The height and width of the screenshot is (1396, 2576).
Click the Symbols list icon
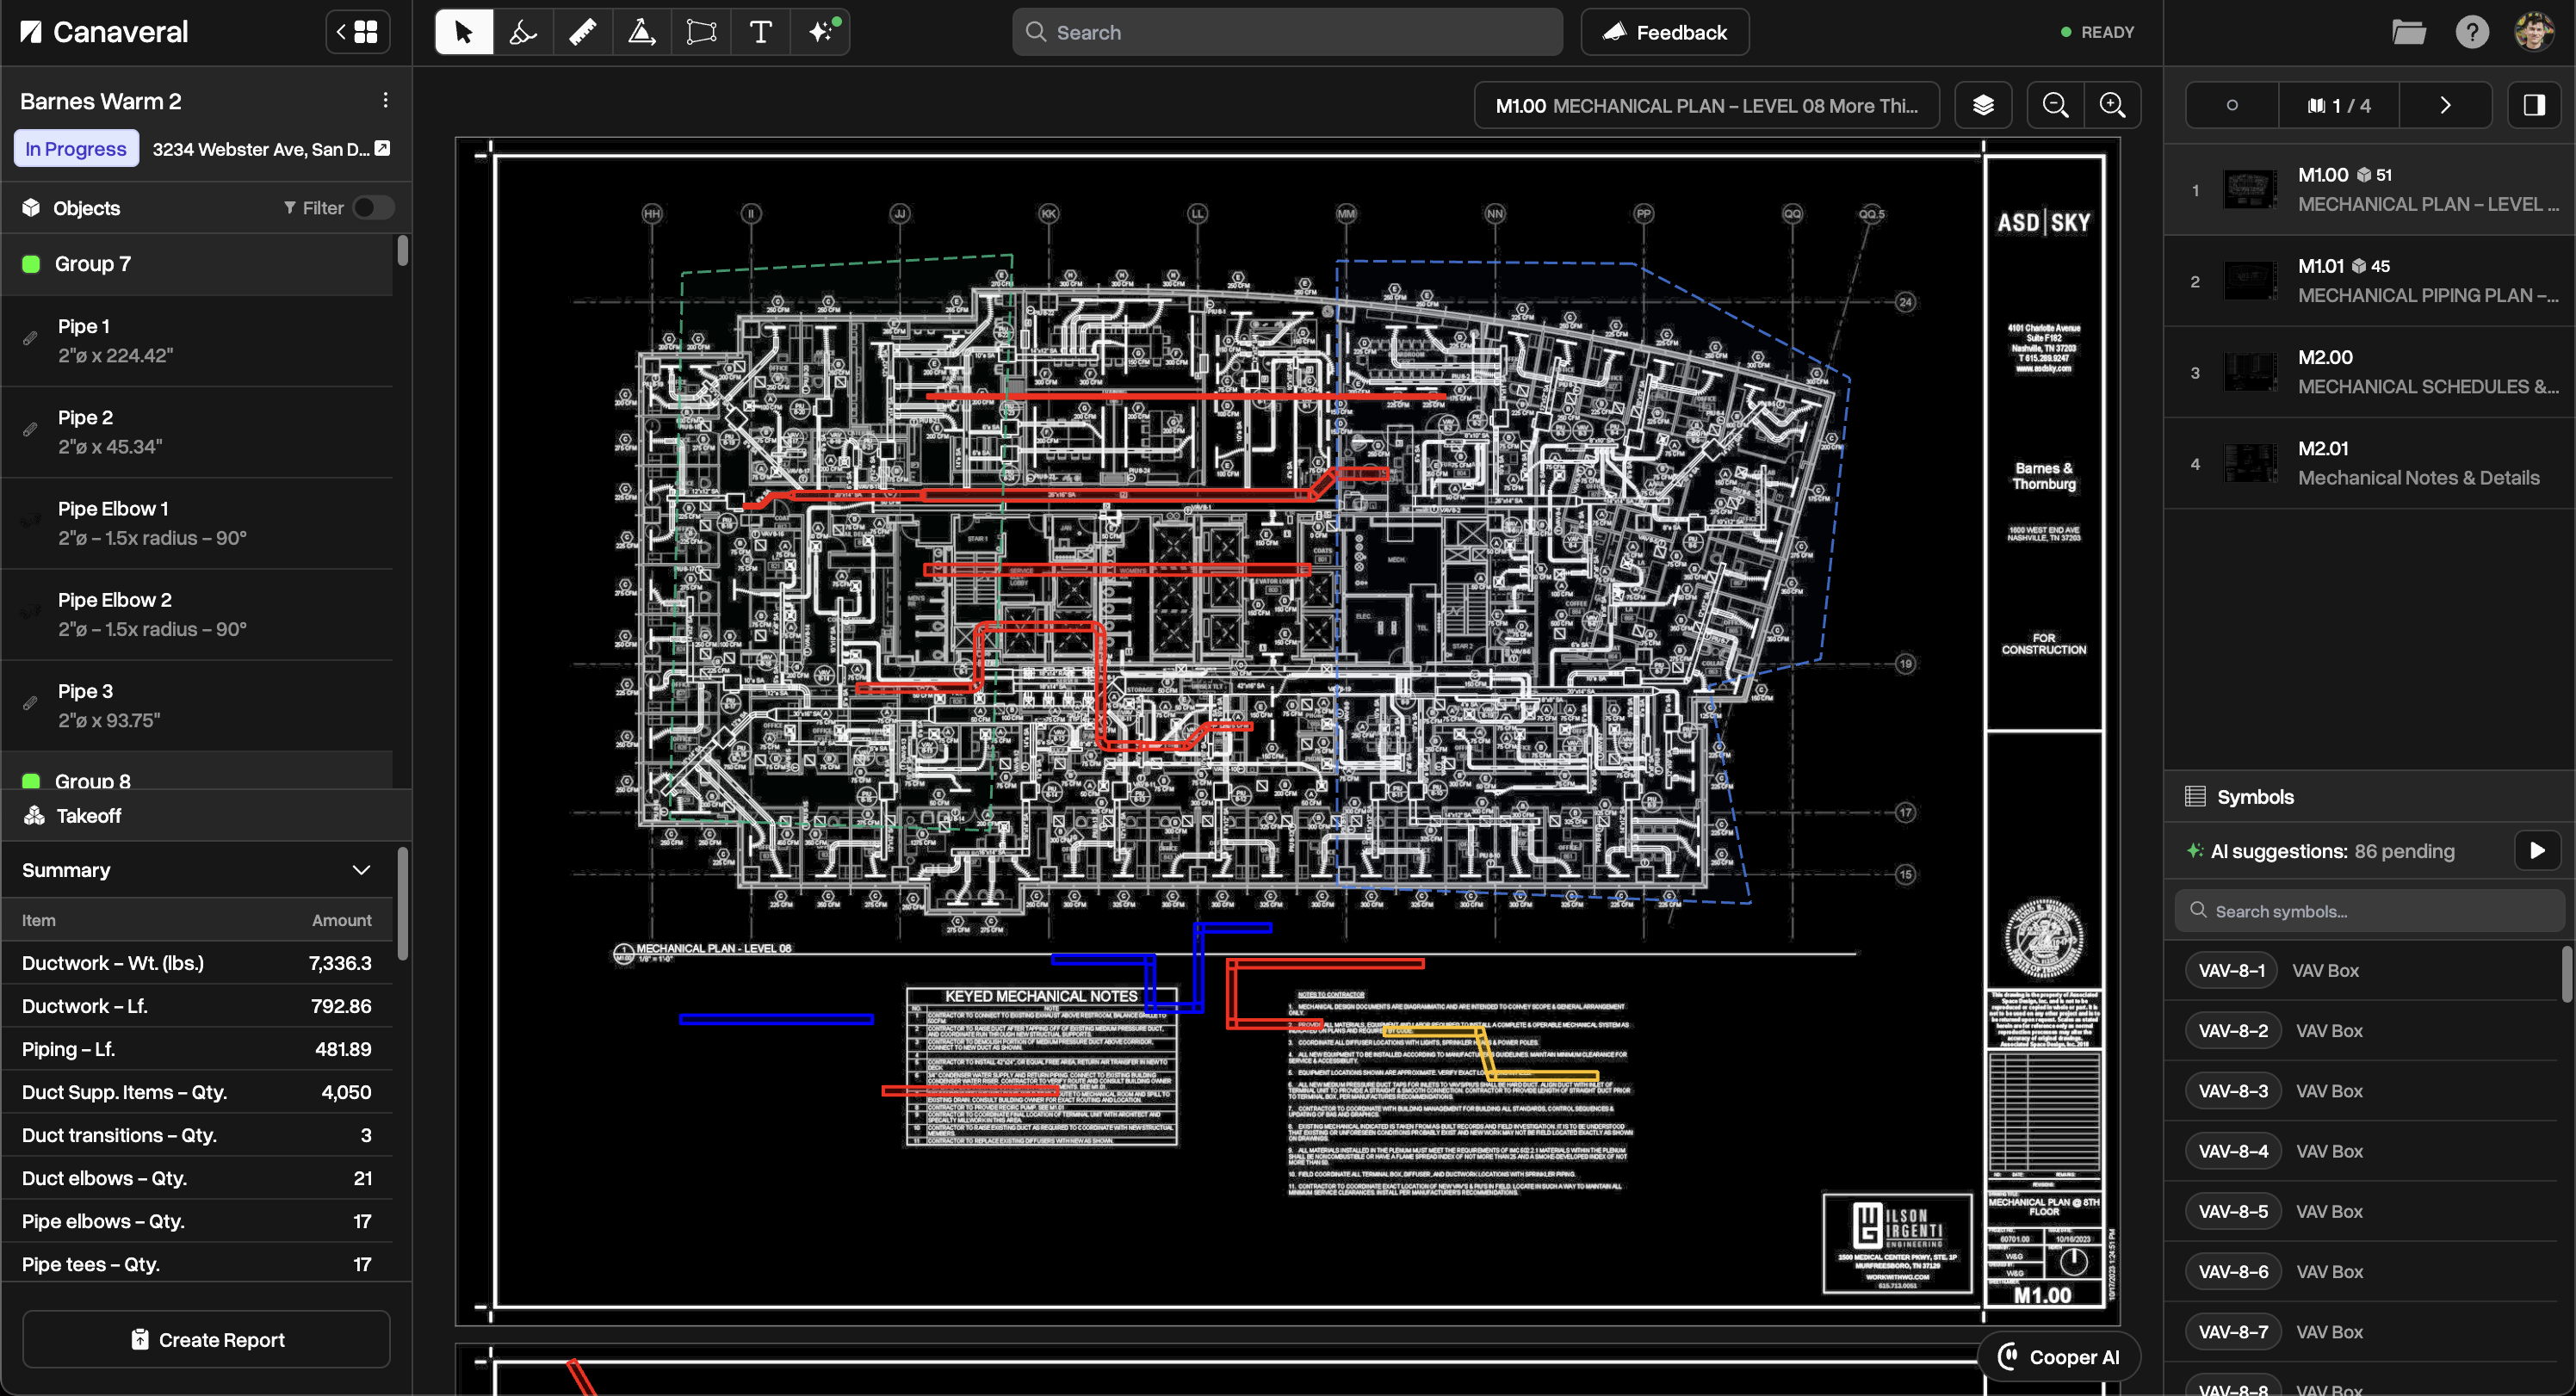tap(2196, 797)
